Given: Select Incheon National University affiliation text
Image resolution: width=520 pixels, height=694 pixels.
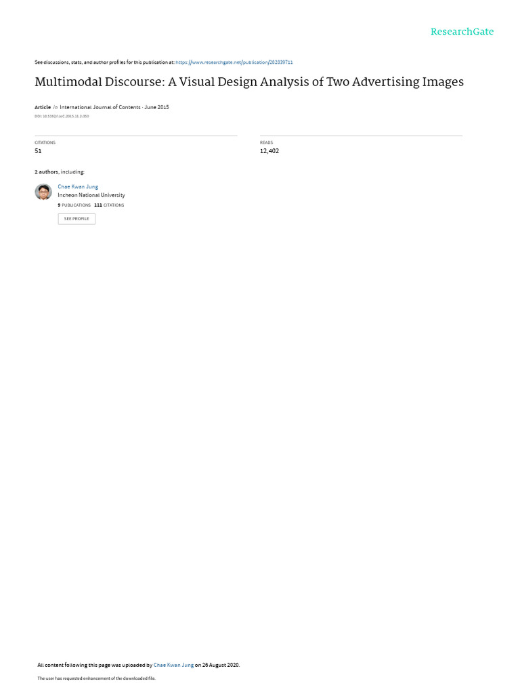Looking at the screenshot, I should (x=91, y=195).
